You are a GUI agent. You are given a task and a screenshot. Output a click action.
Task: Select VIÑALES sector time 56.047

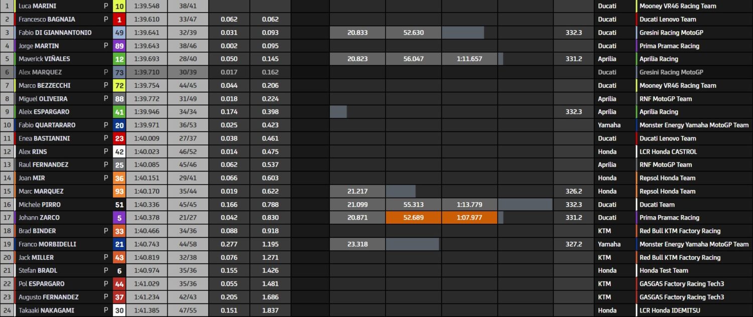[x=414, y=59]
